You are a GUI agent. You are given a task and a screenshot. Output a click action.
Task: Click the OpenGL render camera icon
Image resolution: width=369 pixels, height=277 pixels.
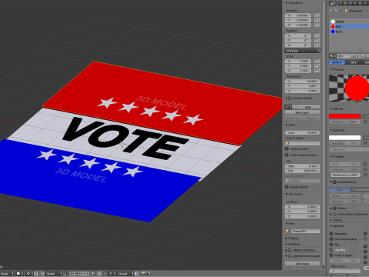coord(143,274)
